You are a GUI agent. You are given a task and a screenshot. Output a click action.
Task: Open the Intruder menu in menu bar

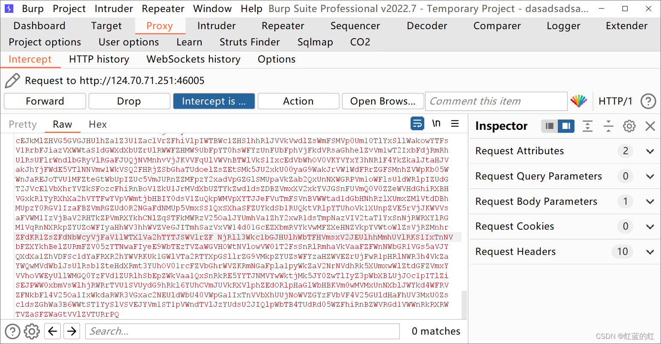pos(114,9)
